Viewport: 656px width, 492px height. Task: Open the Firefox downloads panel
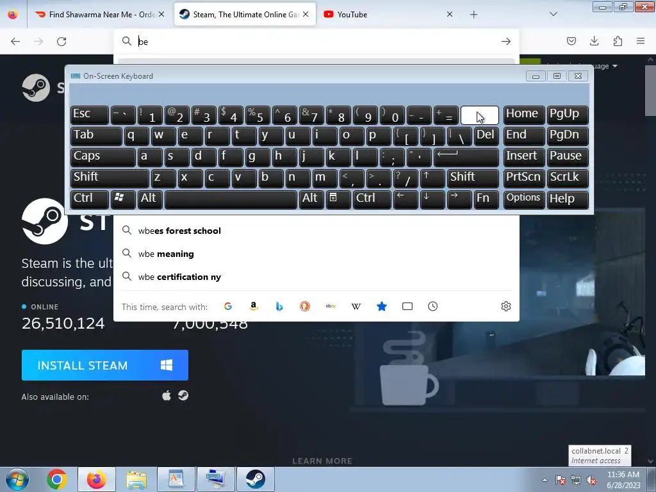pyautogui.click(x=594, y=41)
